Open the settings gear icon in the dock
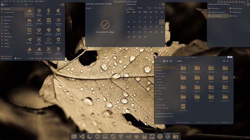Image resolution: width=250 pixels, height=140 pixels. tap(167, 136)
